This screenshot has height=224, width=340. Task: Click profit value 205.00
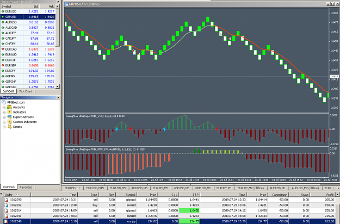coord(329,200)
